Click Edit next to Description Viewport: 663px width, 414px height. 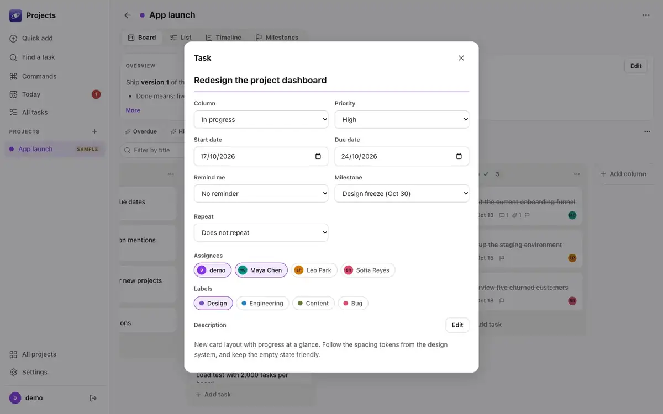(457, 325)
